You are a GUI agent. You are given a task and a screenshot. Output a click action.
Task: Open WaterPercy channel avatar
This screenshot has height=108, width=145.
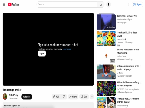tap(5, 97)
